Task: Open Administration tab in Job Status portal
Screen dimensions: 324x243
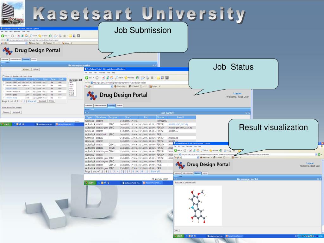Action: point(100,106)
